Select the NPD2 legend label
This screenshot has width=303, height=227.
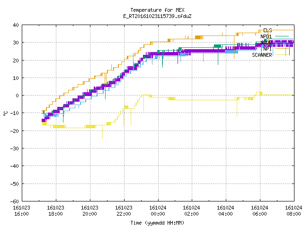pos(266,43)
